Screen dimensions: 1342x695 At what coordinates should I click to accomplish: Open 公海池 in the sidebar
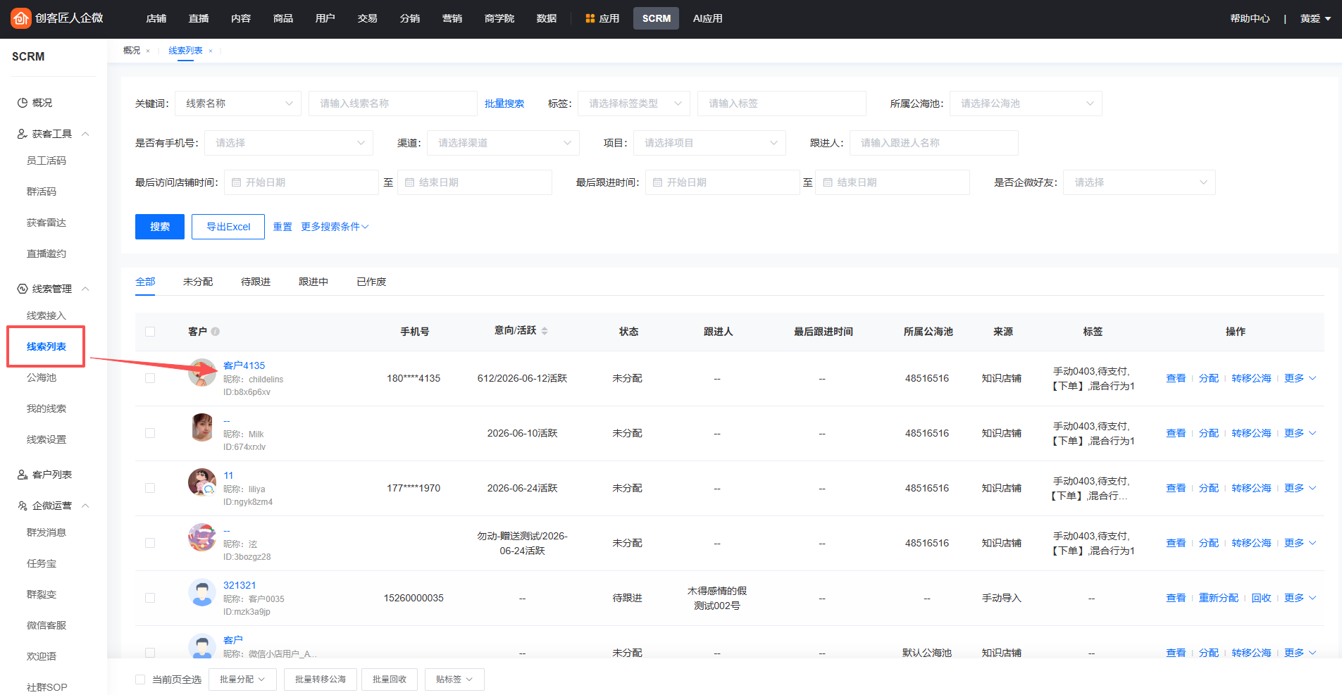click(42, 377)
